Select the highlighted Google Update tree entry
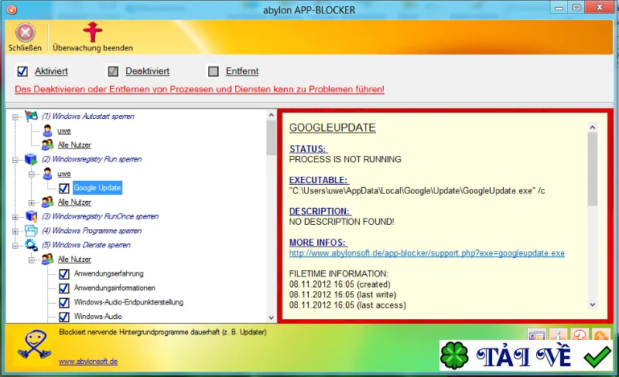This screenshot has width=619, height=377. coord(97,188)
